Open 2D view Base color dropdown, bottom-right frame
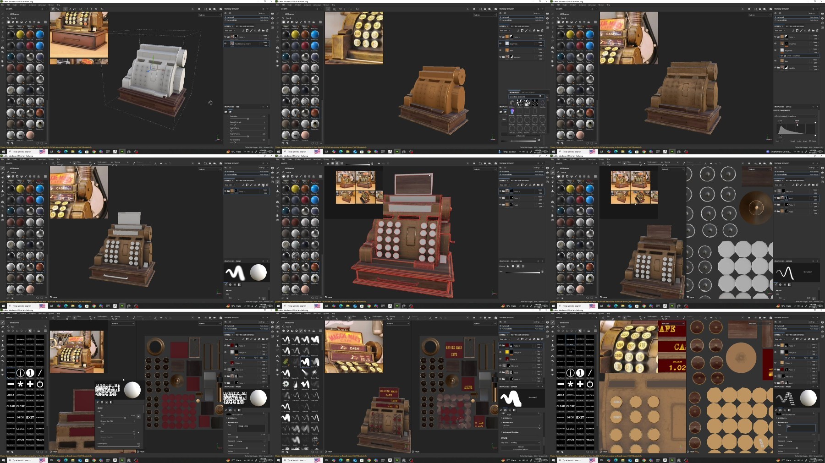 pyautogui.click(x=760, y=323)
